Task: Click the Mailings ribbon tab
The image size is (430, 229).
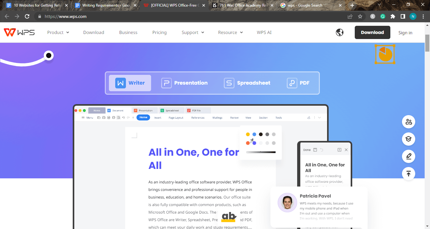Action: click(218, 118)
